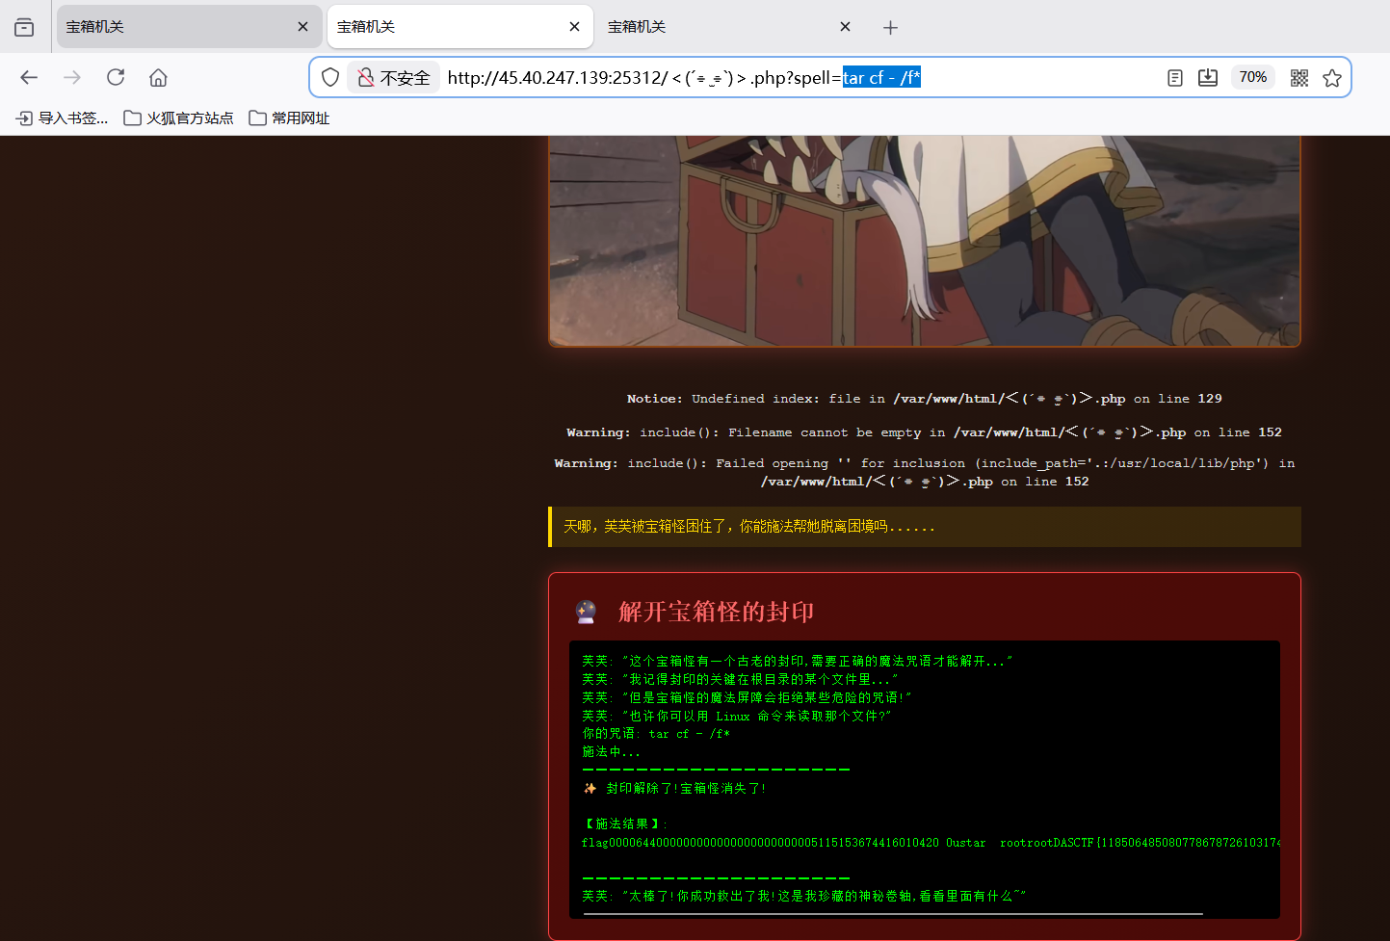The image size is (1390, 941).
Task: Click the 'Failed opening' include warning
Action: 925,472
